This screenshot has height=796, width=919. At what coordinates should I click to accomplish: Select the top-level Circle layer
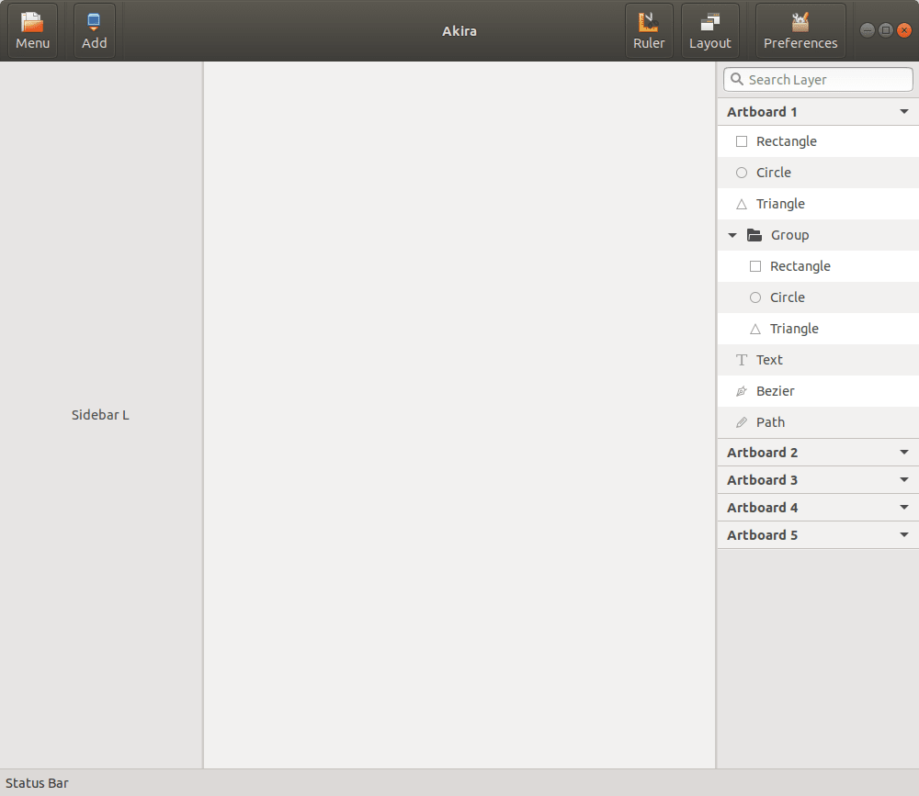[x=818, y=173]
